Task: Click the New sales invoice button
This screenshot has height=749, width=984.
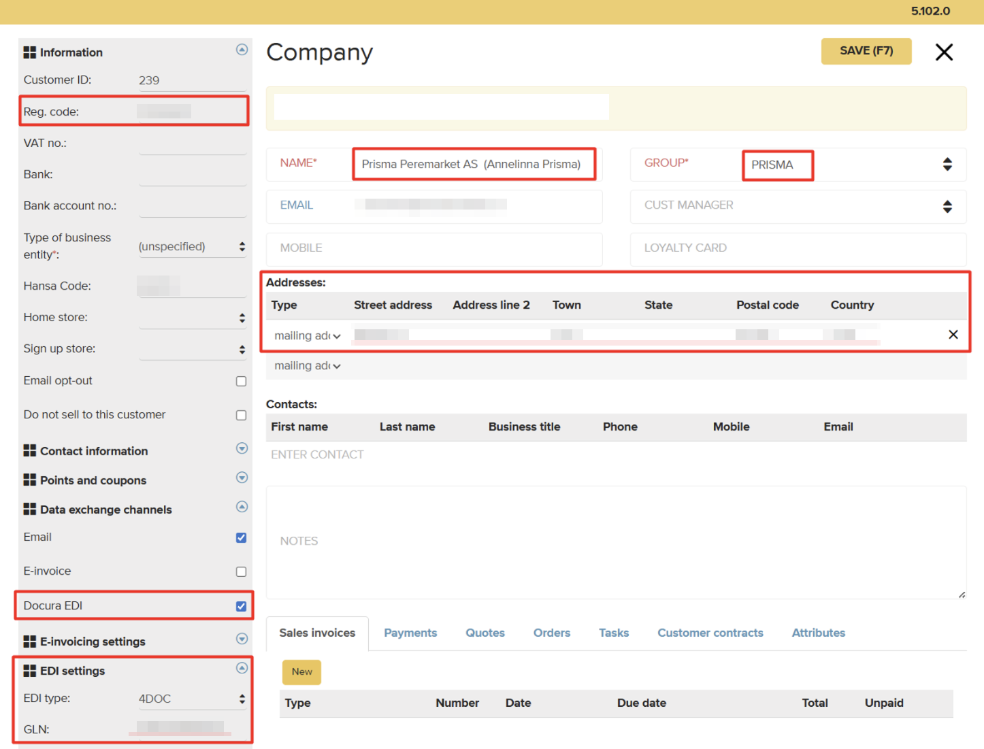Action: pyautogui.click(x=301, y=672)
